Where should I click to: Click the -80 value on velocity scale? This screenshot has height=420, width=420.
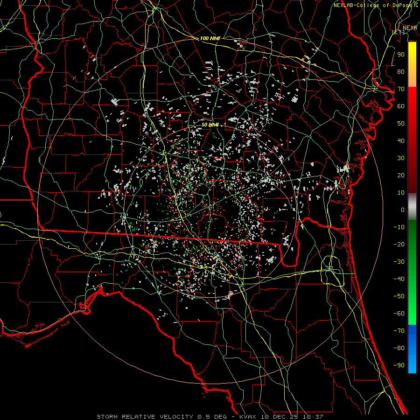pyautogui.click(x=399, y=348)
